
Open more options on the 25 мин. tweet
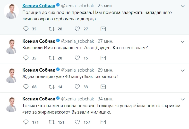pos(183,5)
